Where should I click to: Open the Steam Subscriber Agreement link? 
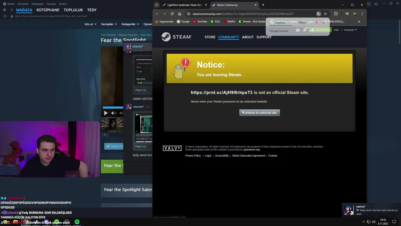tap(248, 156)
